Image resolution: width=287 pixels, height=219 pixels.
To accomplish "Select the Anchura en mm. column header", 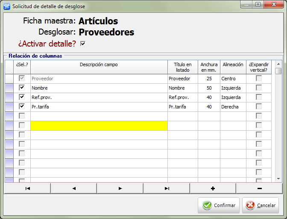I will pos(209,67).
